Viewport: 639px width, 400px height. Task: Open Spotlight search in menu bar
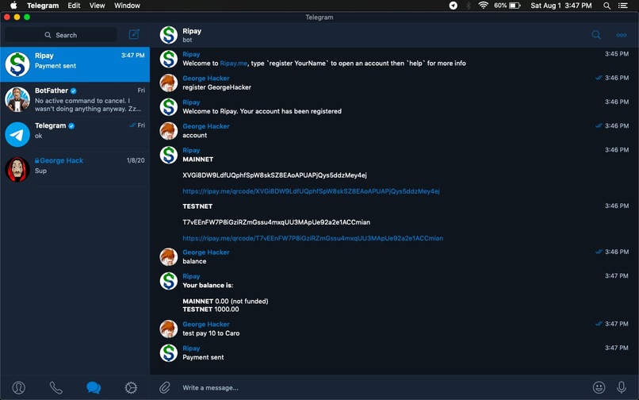point(606,6)
